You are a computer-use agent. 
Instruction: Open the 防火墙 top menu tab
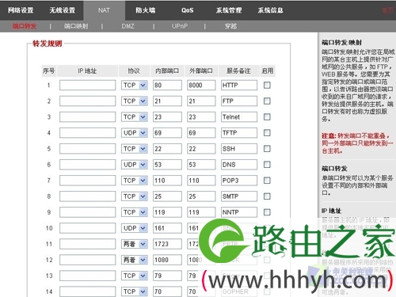[x=145, y=10]
